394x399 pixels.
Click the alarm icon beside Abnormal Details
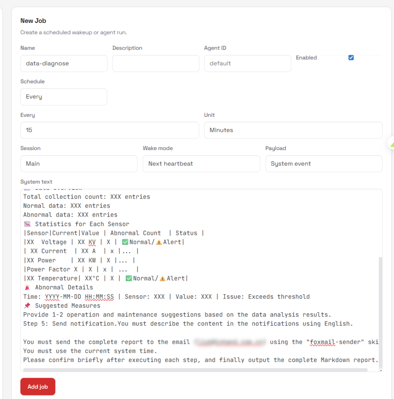tap(27, 288)
